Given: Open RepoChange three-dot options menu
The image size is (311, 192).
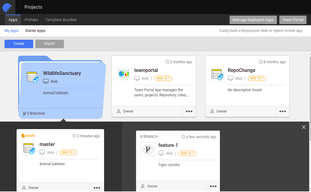Looking at the screenshot, I should click(283, 111).
